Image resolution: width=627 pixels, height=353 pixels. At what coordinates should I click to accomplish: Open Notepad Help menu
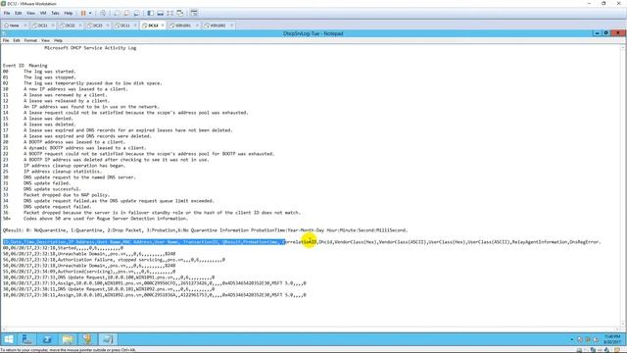click(58, 40)
